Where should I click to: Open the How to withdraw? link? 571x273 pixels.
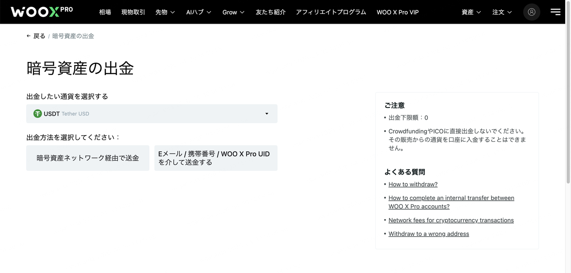click(x=413, y=184)
